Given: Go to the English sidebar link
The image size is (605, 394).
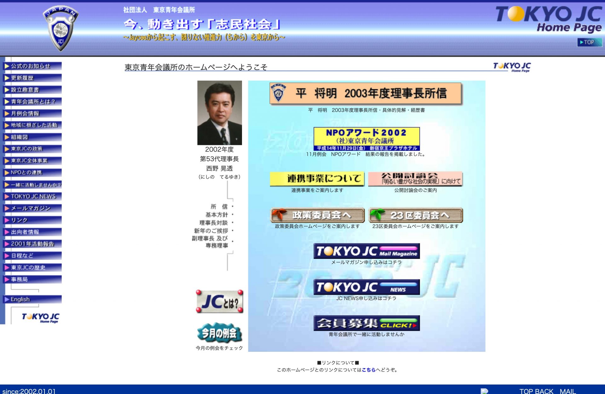Looking at the screenshot, I should [32, 299].
